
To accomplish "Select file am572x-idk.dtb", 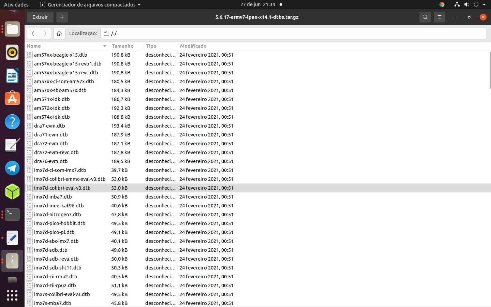I will point(258,108).
